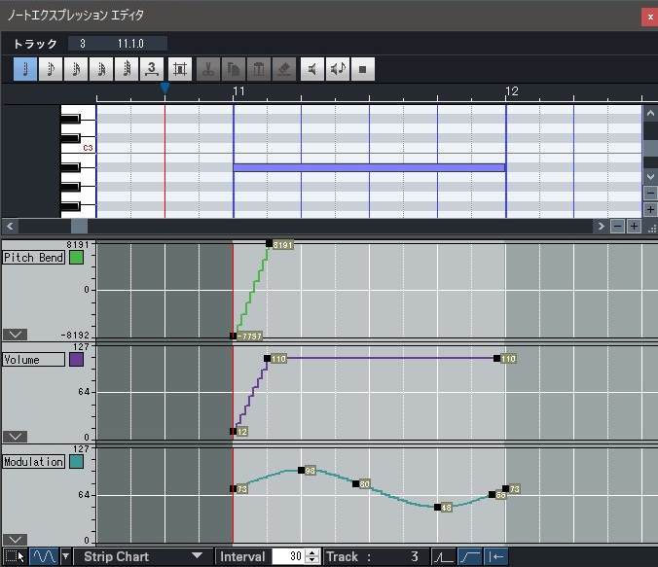Select the sine wave curve tool
This screenshot has width=658, height=567.
point(43,556)
